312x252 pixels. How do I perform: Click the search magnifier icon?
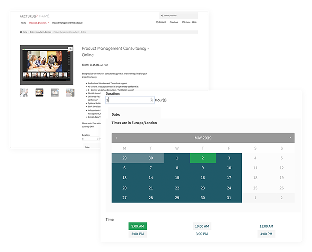click(162, 16)
